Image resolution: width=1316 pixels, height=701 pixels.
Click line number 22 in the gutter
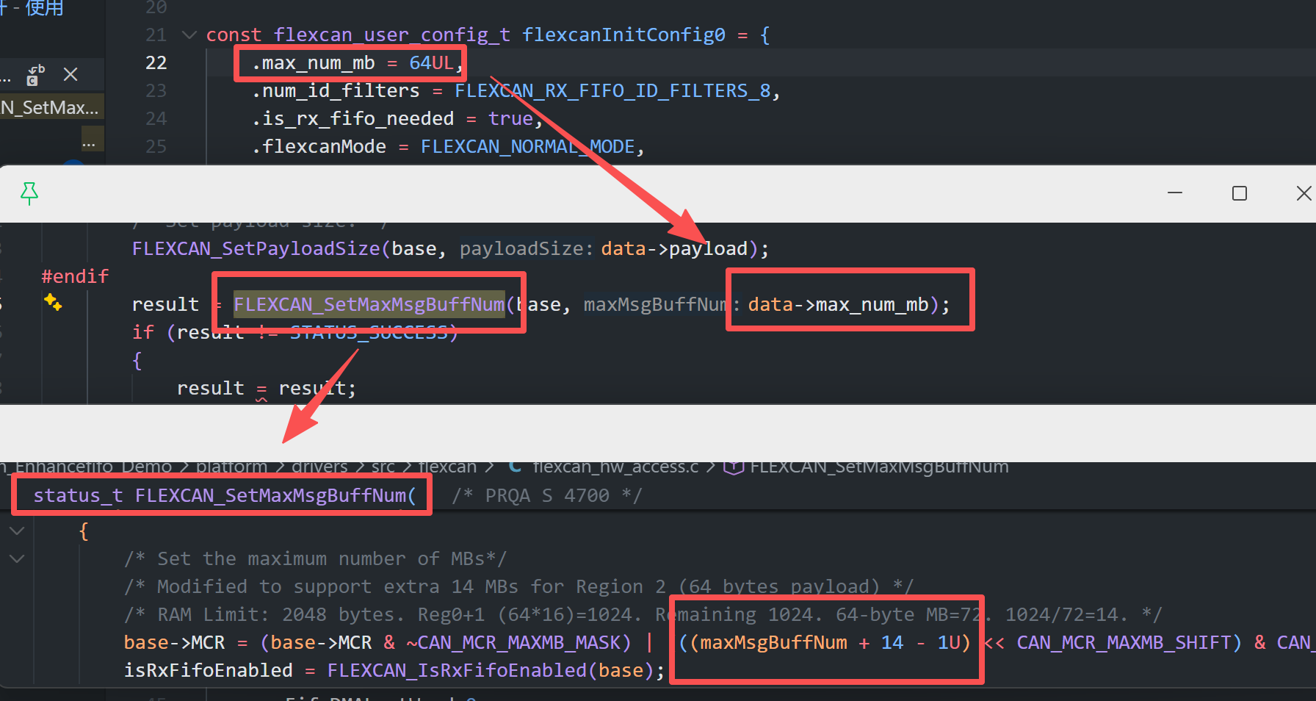click(156, 63)
